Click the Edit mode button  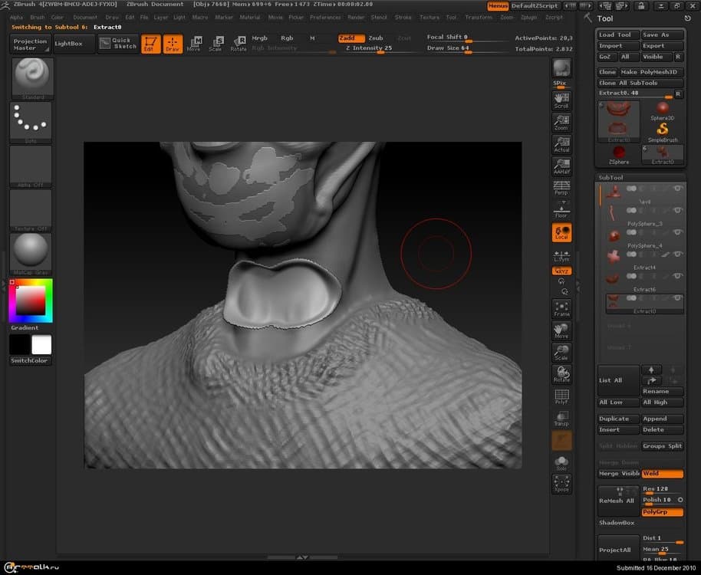151,43
